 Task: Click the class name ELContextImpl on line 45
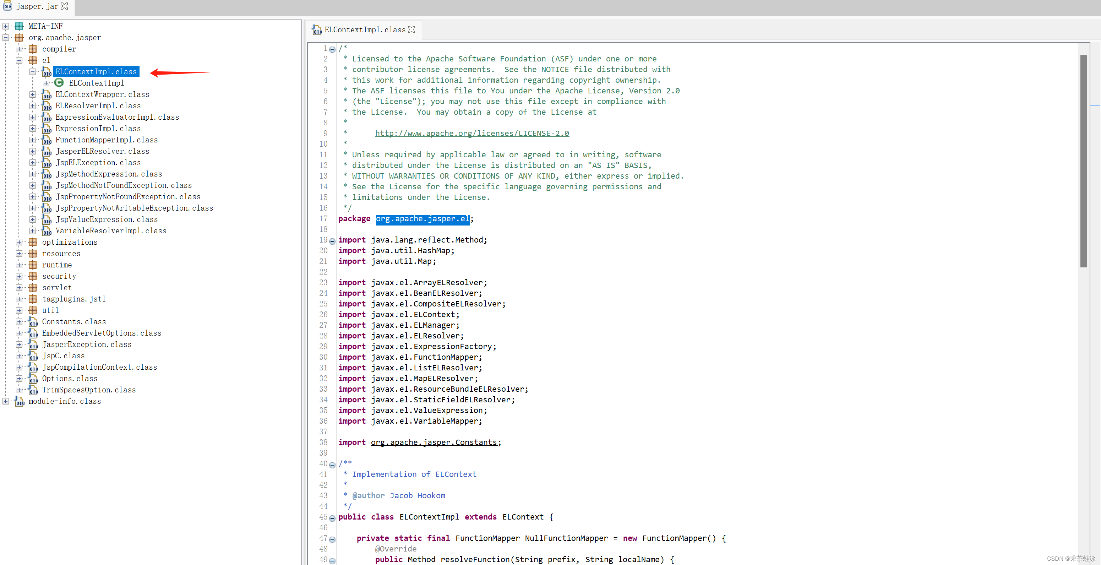coord(429,517)
